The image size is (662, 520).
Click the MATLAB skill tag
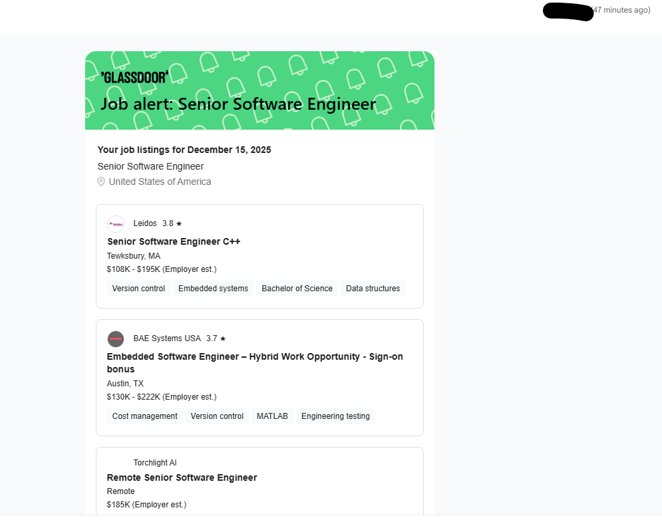pos(272,416)
